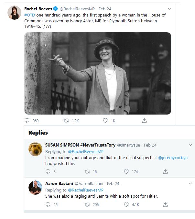Like Aaron Bastani's reply
The width and height of the screenshot is (195, 219).
[126, 204]
